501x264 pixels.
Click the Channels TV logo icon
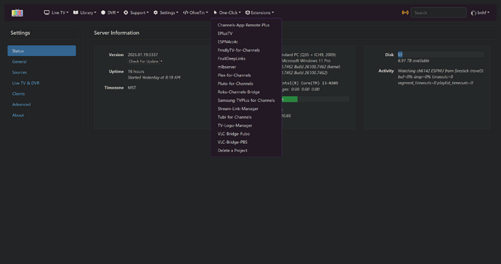[x=17, y=13]
